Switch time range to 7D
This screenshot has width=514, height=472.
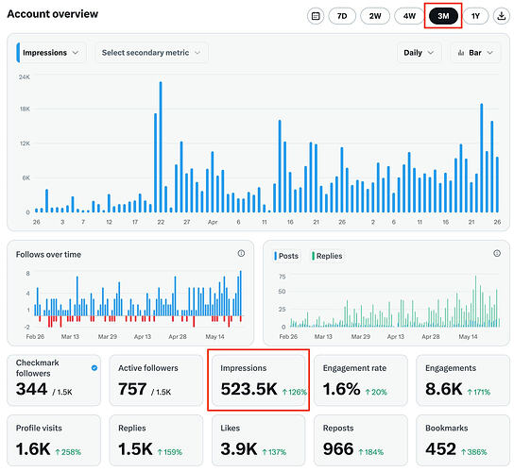click(342, 16)
